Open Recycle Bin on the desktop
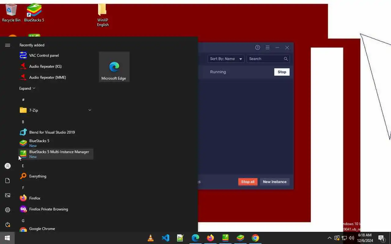 (x=11, y=13)
